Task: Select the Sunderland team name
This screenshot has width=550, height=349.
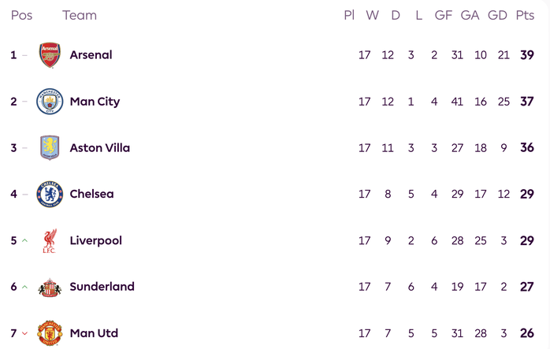Action: pos(102,288)
